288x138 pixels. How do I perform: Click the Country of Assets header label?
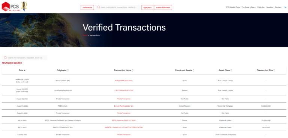183,70
